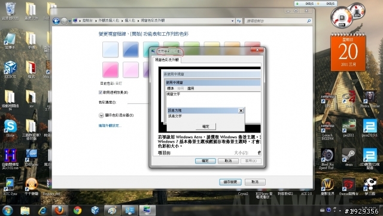Launch Google Chrome from the taskbar
This screenshot has width=383, height=216.
tap(77, 211)
